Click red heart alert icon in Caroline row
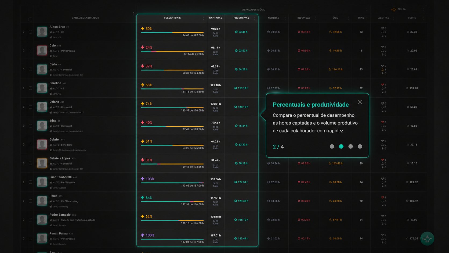Screen dimensions: 449x253 (382, 84)
